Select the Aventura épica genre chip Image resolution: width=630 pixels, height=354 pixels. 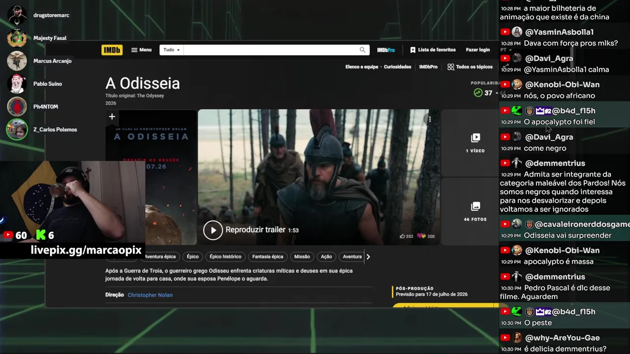[x=160, y=257]
